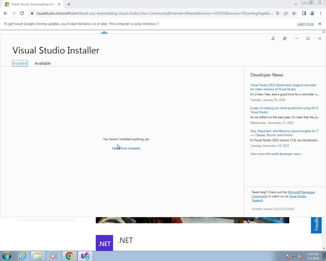Close the Thank You for Downloading tab
This screenshot has height=261, width=326.
[x=59, y=4]
